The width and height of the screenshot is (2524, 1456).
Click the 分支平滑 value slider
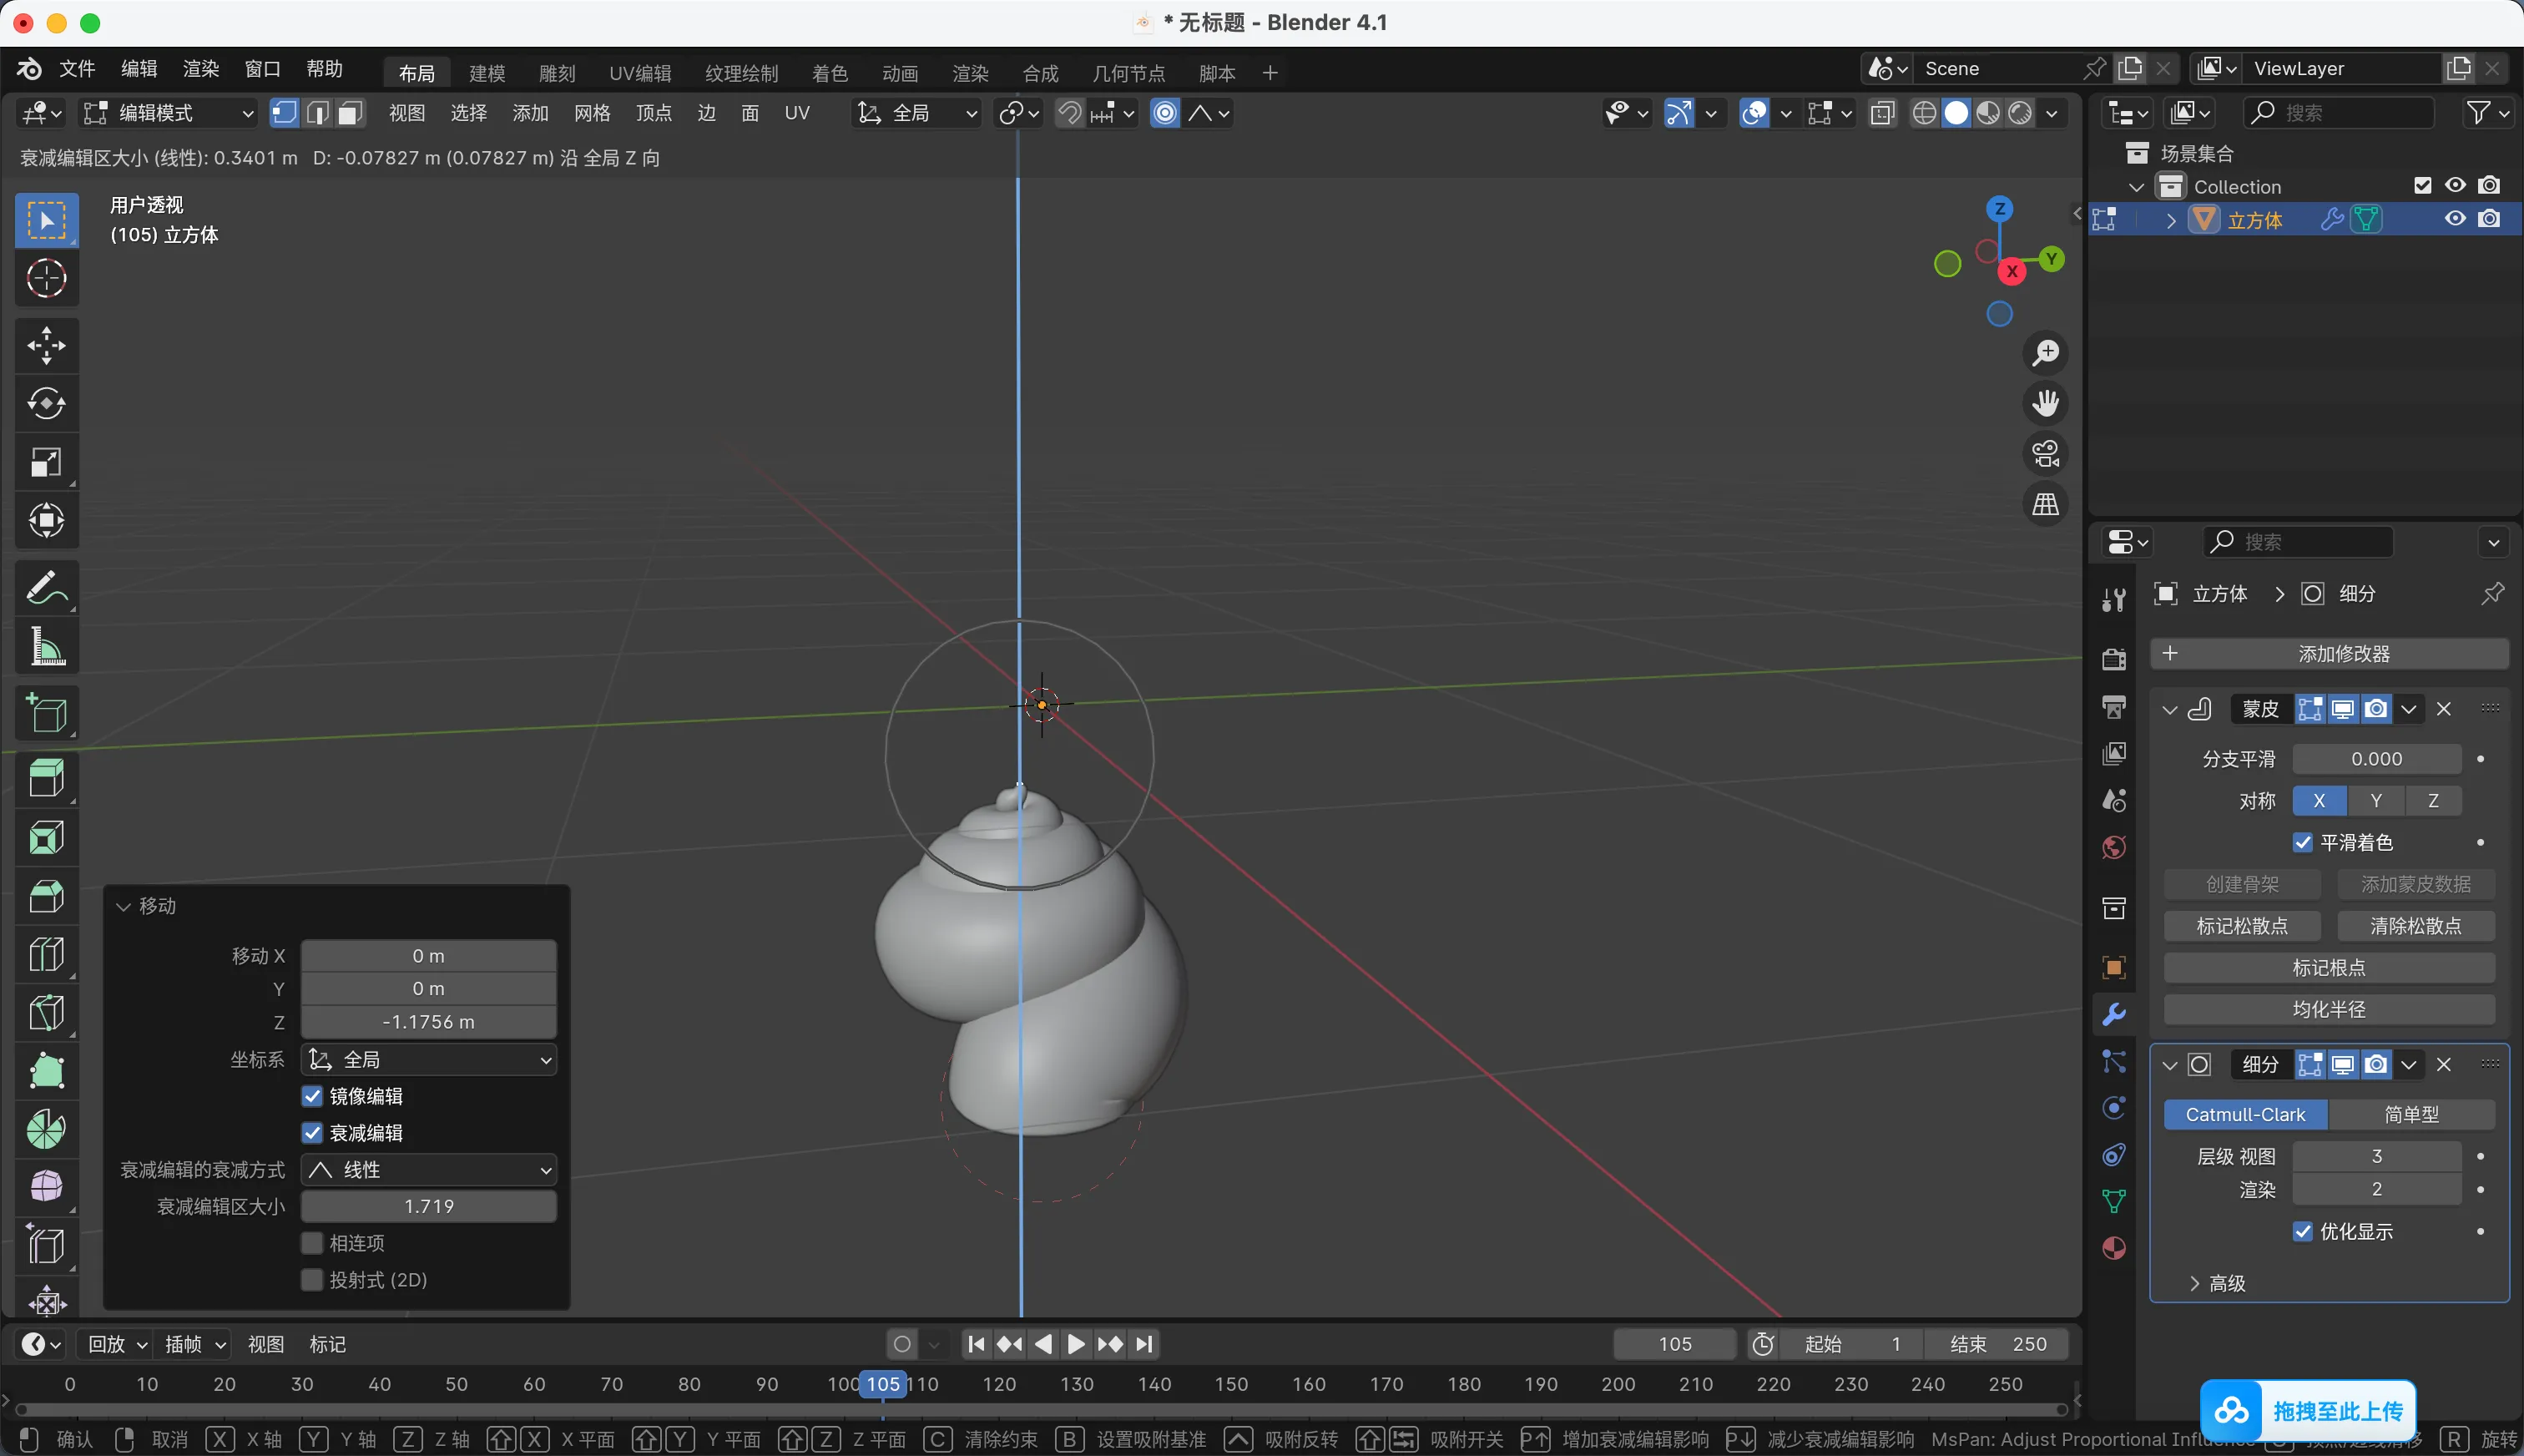point(2375,759)
